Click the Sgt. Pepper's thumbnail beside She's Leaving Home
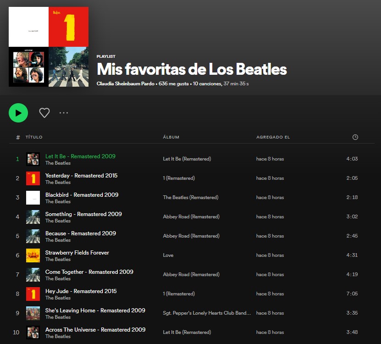This screenshot has width=381, height=344. coord(33,313)
